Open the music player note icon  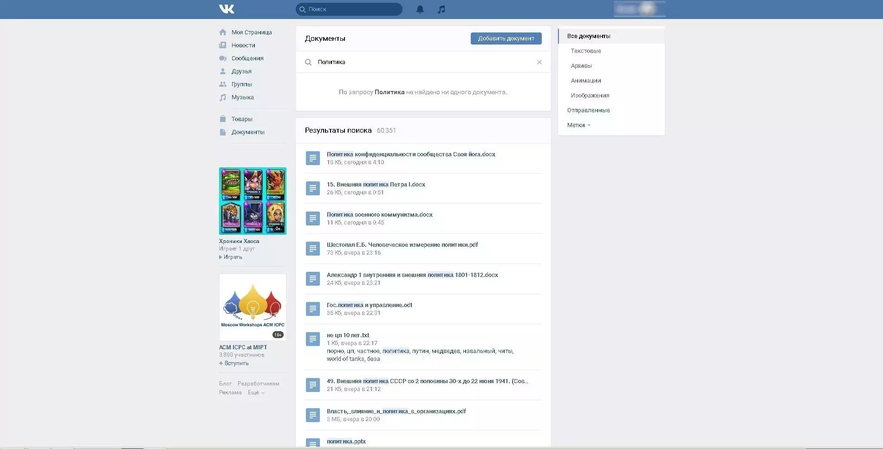[x=441, y=9]
